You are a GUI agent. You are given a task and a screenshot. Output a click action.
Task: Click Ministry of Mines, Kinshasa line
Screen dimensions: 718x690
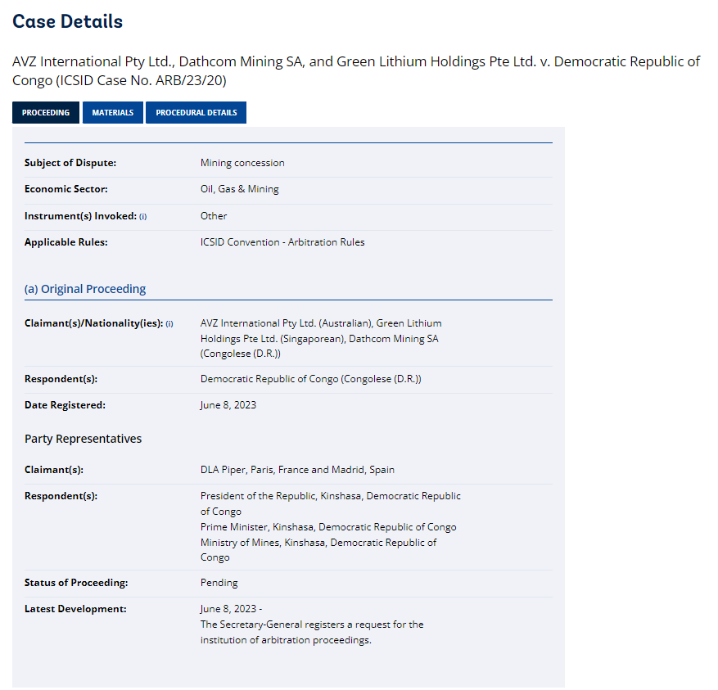(x=318, y=550)
